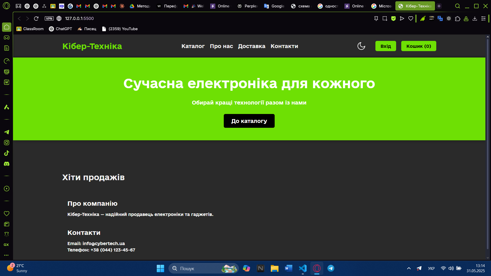Open TikTok in the Opera sidebar

point(7,153)
